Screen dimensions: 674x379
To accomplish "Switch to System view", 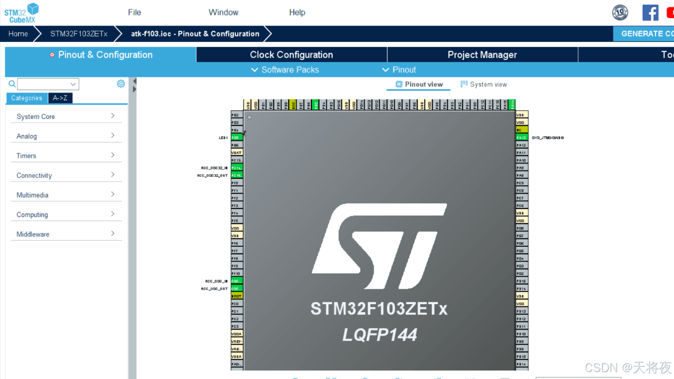I will pos(484,84).
